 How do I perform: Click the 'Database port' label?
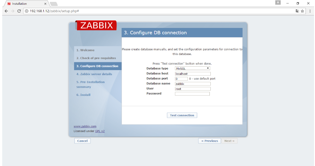(157, 78)
